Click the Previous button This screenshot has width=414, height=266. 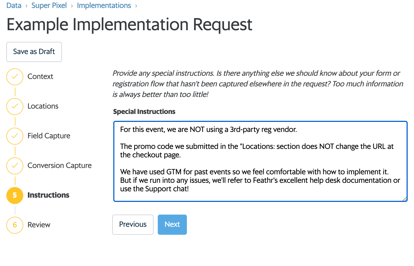point(133,225)
